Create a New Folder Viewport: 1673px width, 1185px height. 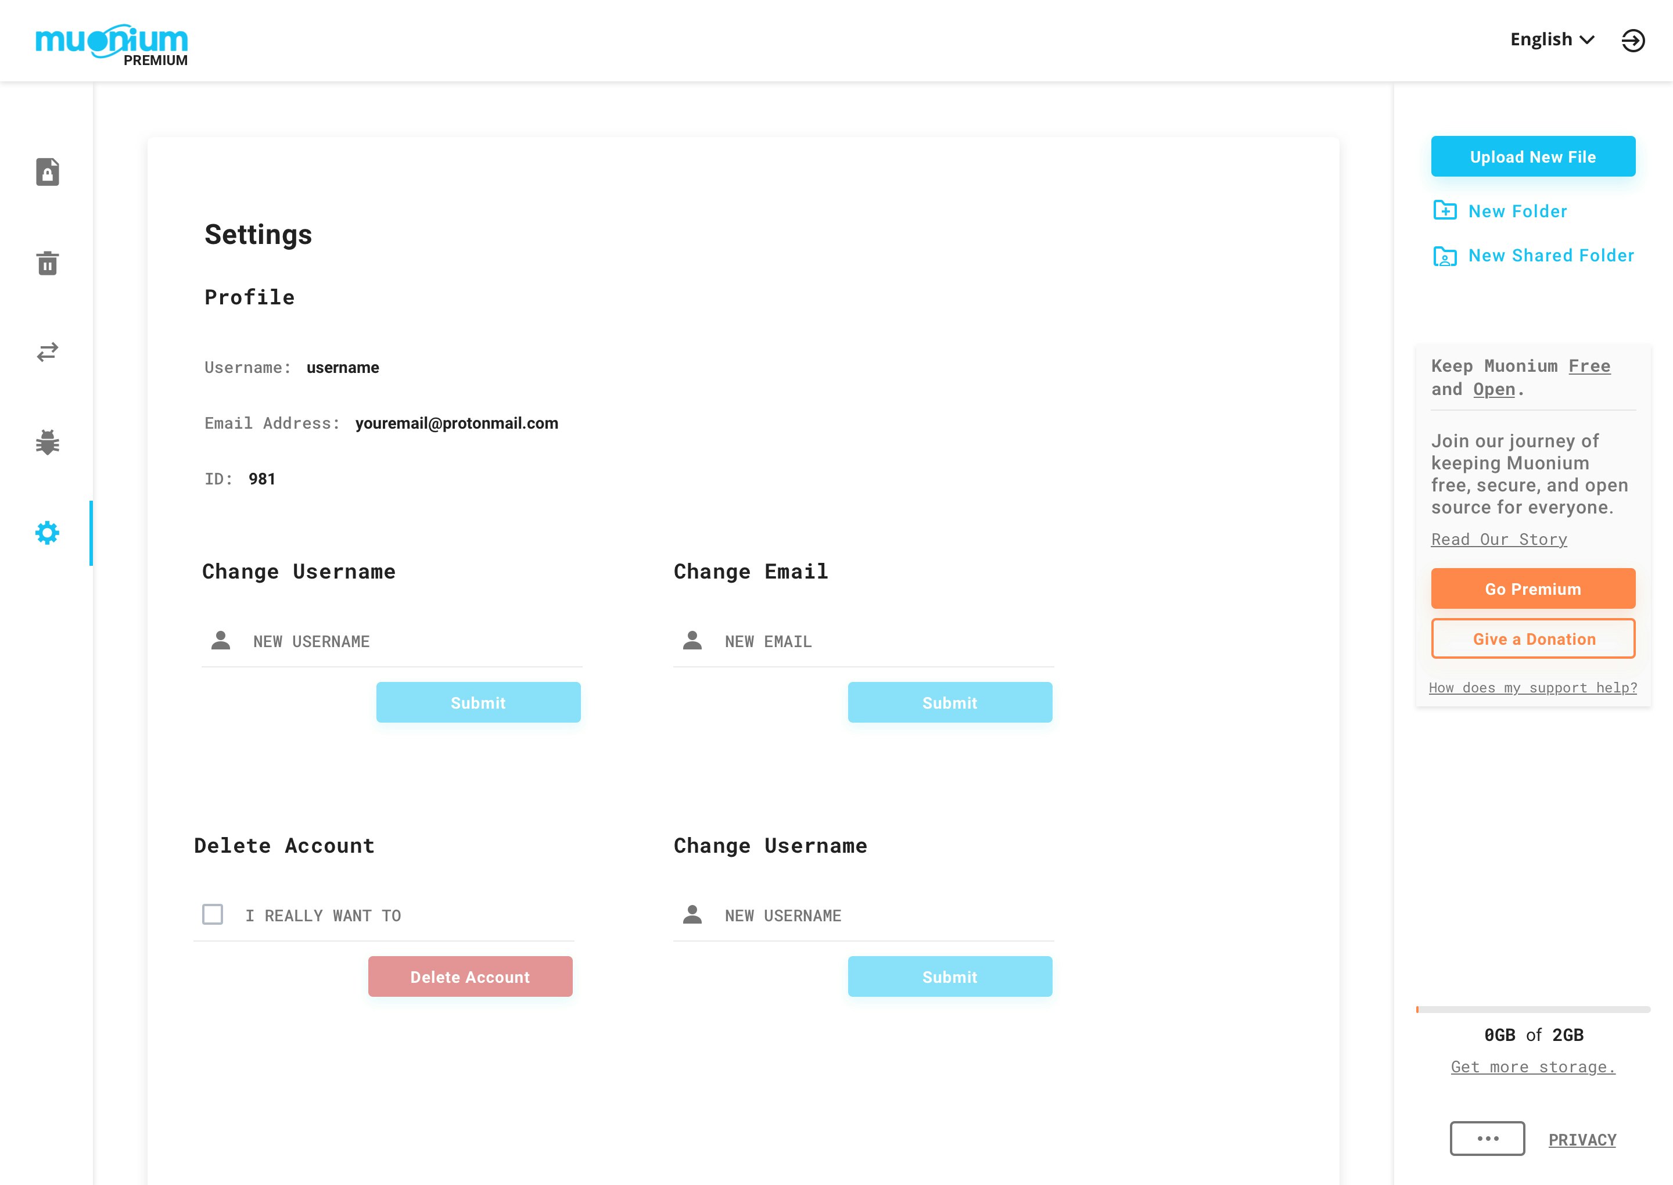pyautogui.click(x=1517, y=211)
